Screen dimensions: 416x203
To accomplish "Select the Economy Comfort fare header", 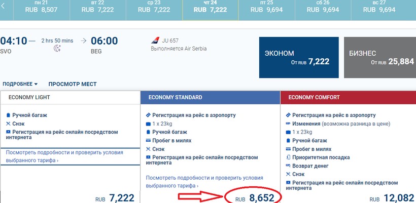I will click(x=349, y=97).
